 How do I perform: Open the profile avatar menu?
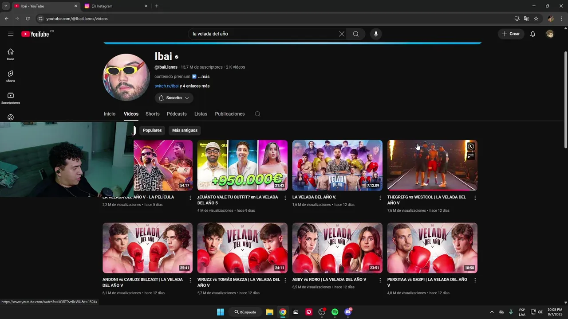(550, 34)
